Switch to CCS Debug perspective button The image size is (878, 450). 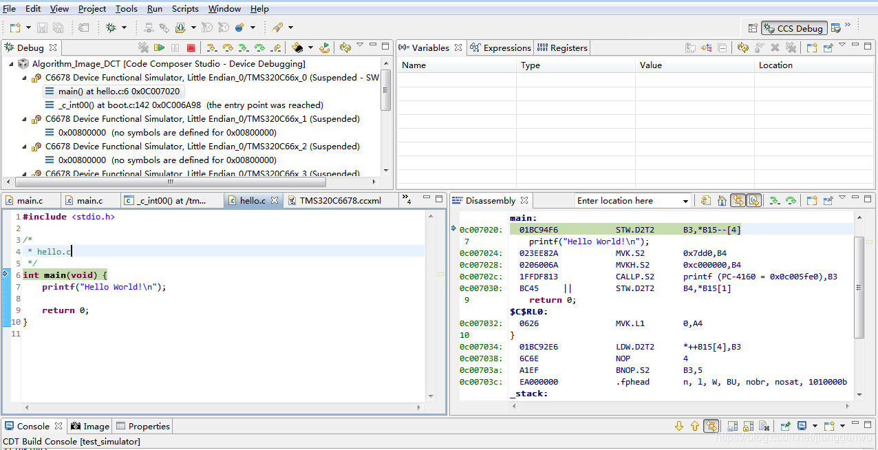pos(793,28)
